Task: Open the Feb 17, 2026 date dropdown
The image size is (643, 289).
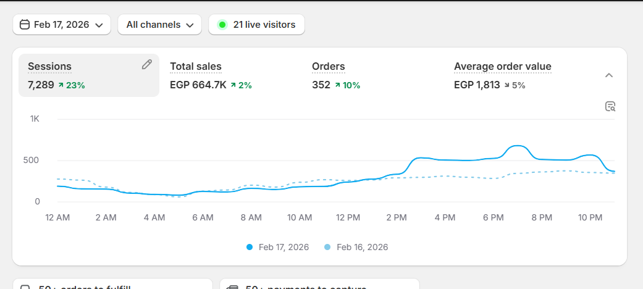Action: tap(62, 25)
